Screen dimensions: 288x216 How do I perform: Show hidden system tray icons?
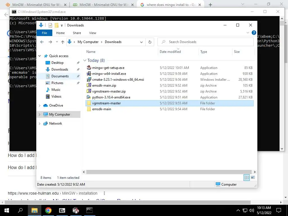238,210
